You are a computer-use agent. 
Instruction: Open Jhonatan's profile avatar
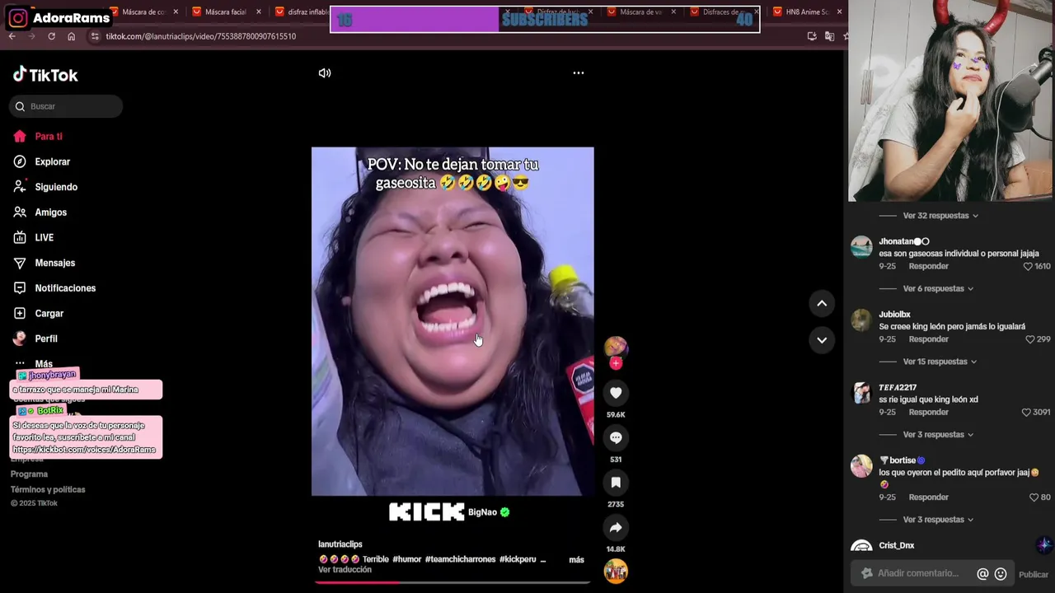point(861,247)
